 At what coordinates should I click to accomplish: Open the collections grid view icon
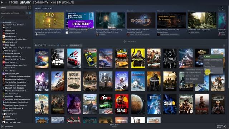[29, 8]
